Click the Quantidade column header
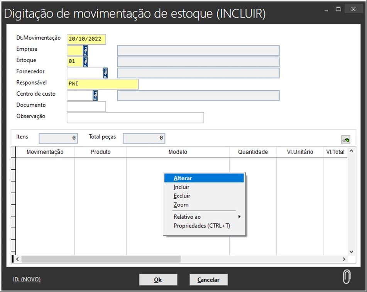 coord(253,152)
